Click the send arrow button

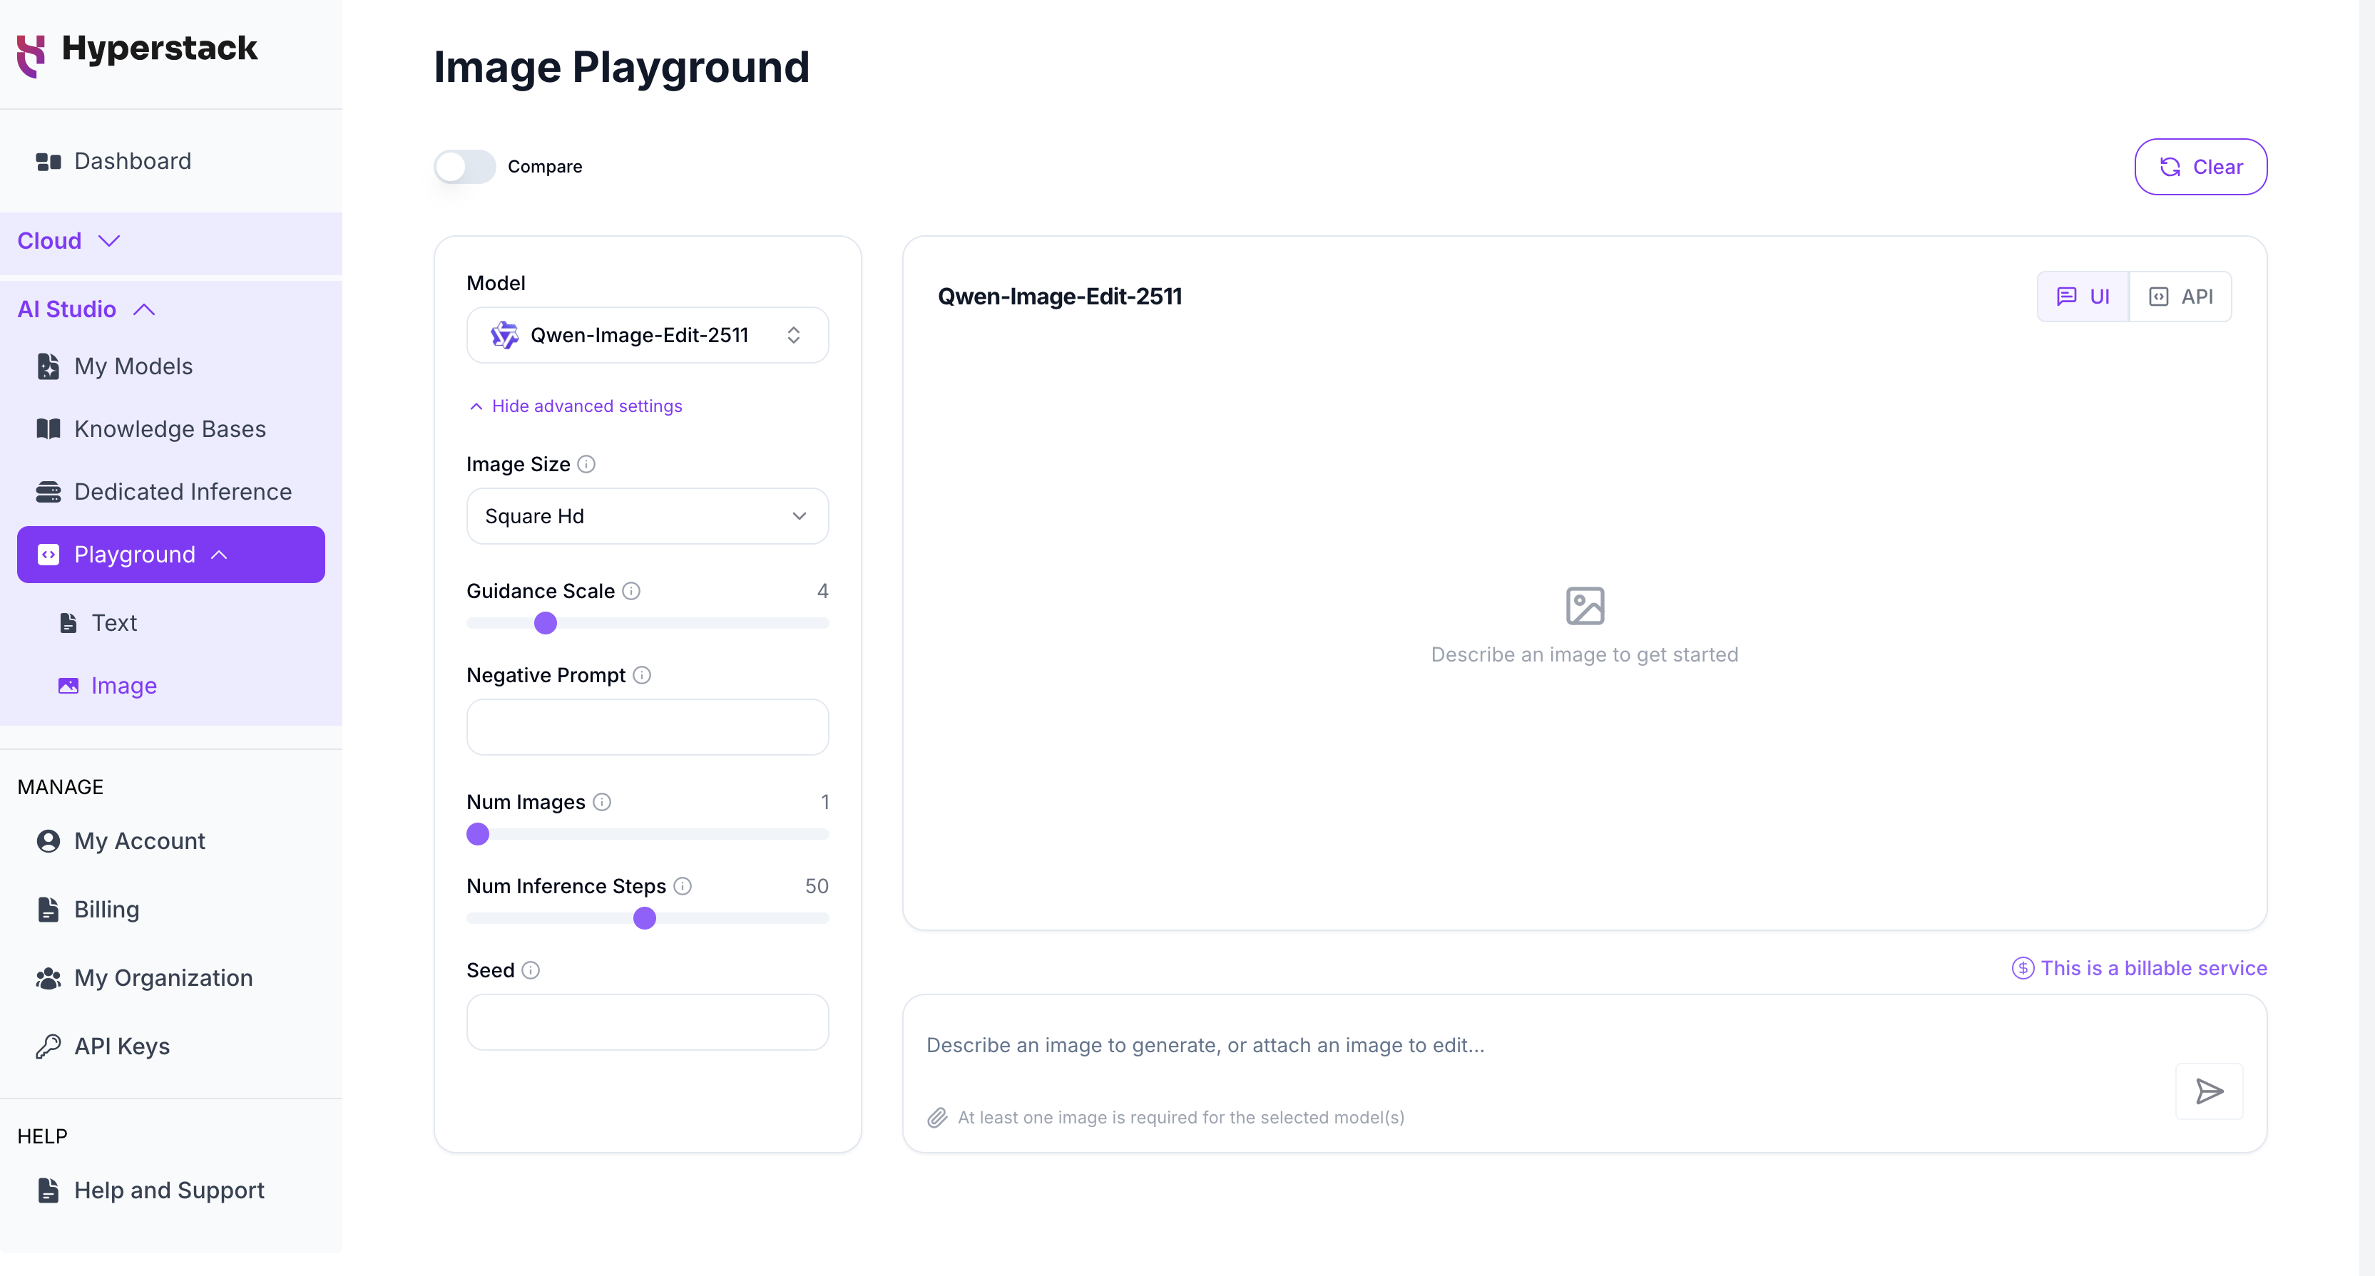coord(2209,1092)
